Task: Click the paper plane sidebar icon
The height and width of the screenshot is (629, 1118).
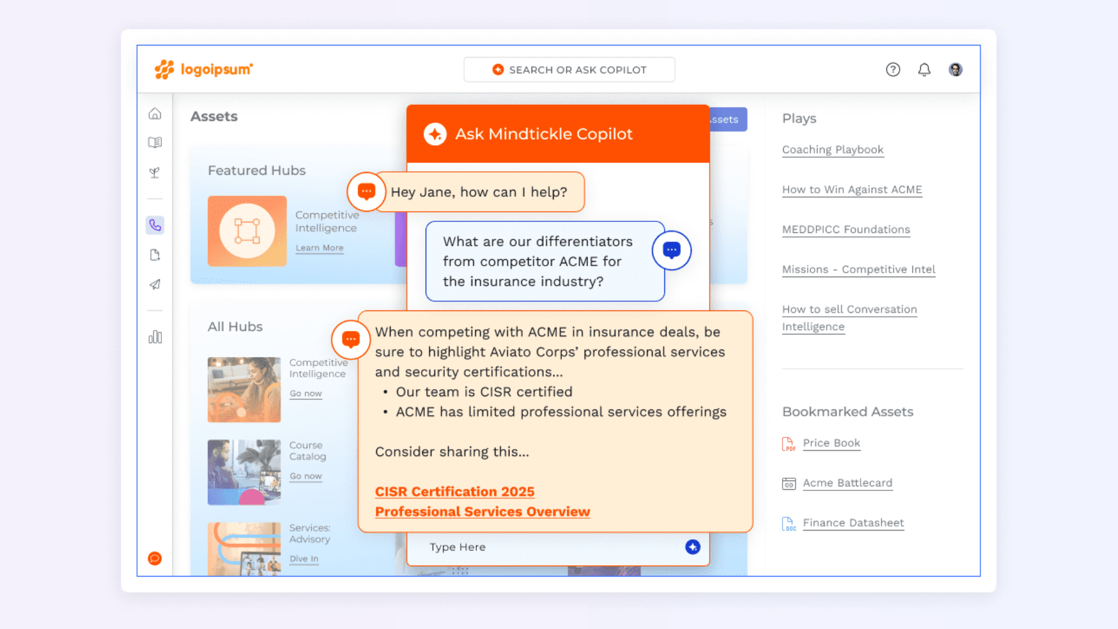Action: 155,284
